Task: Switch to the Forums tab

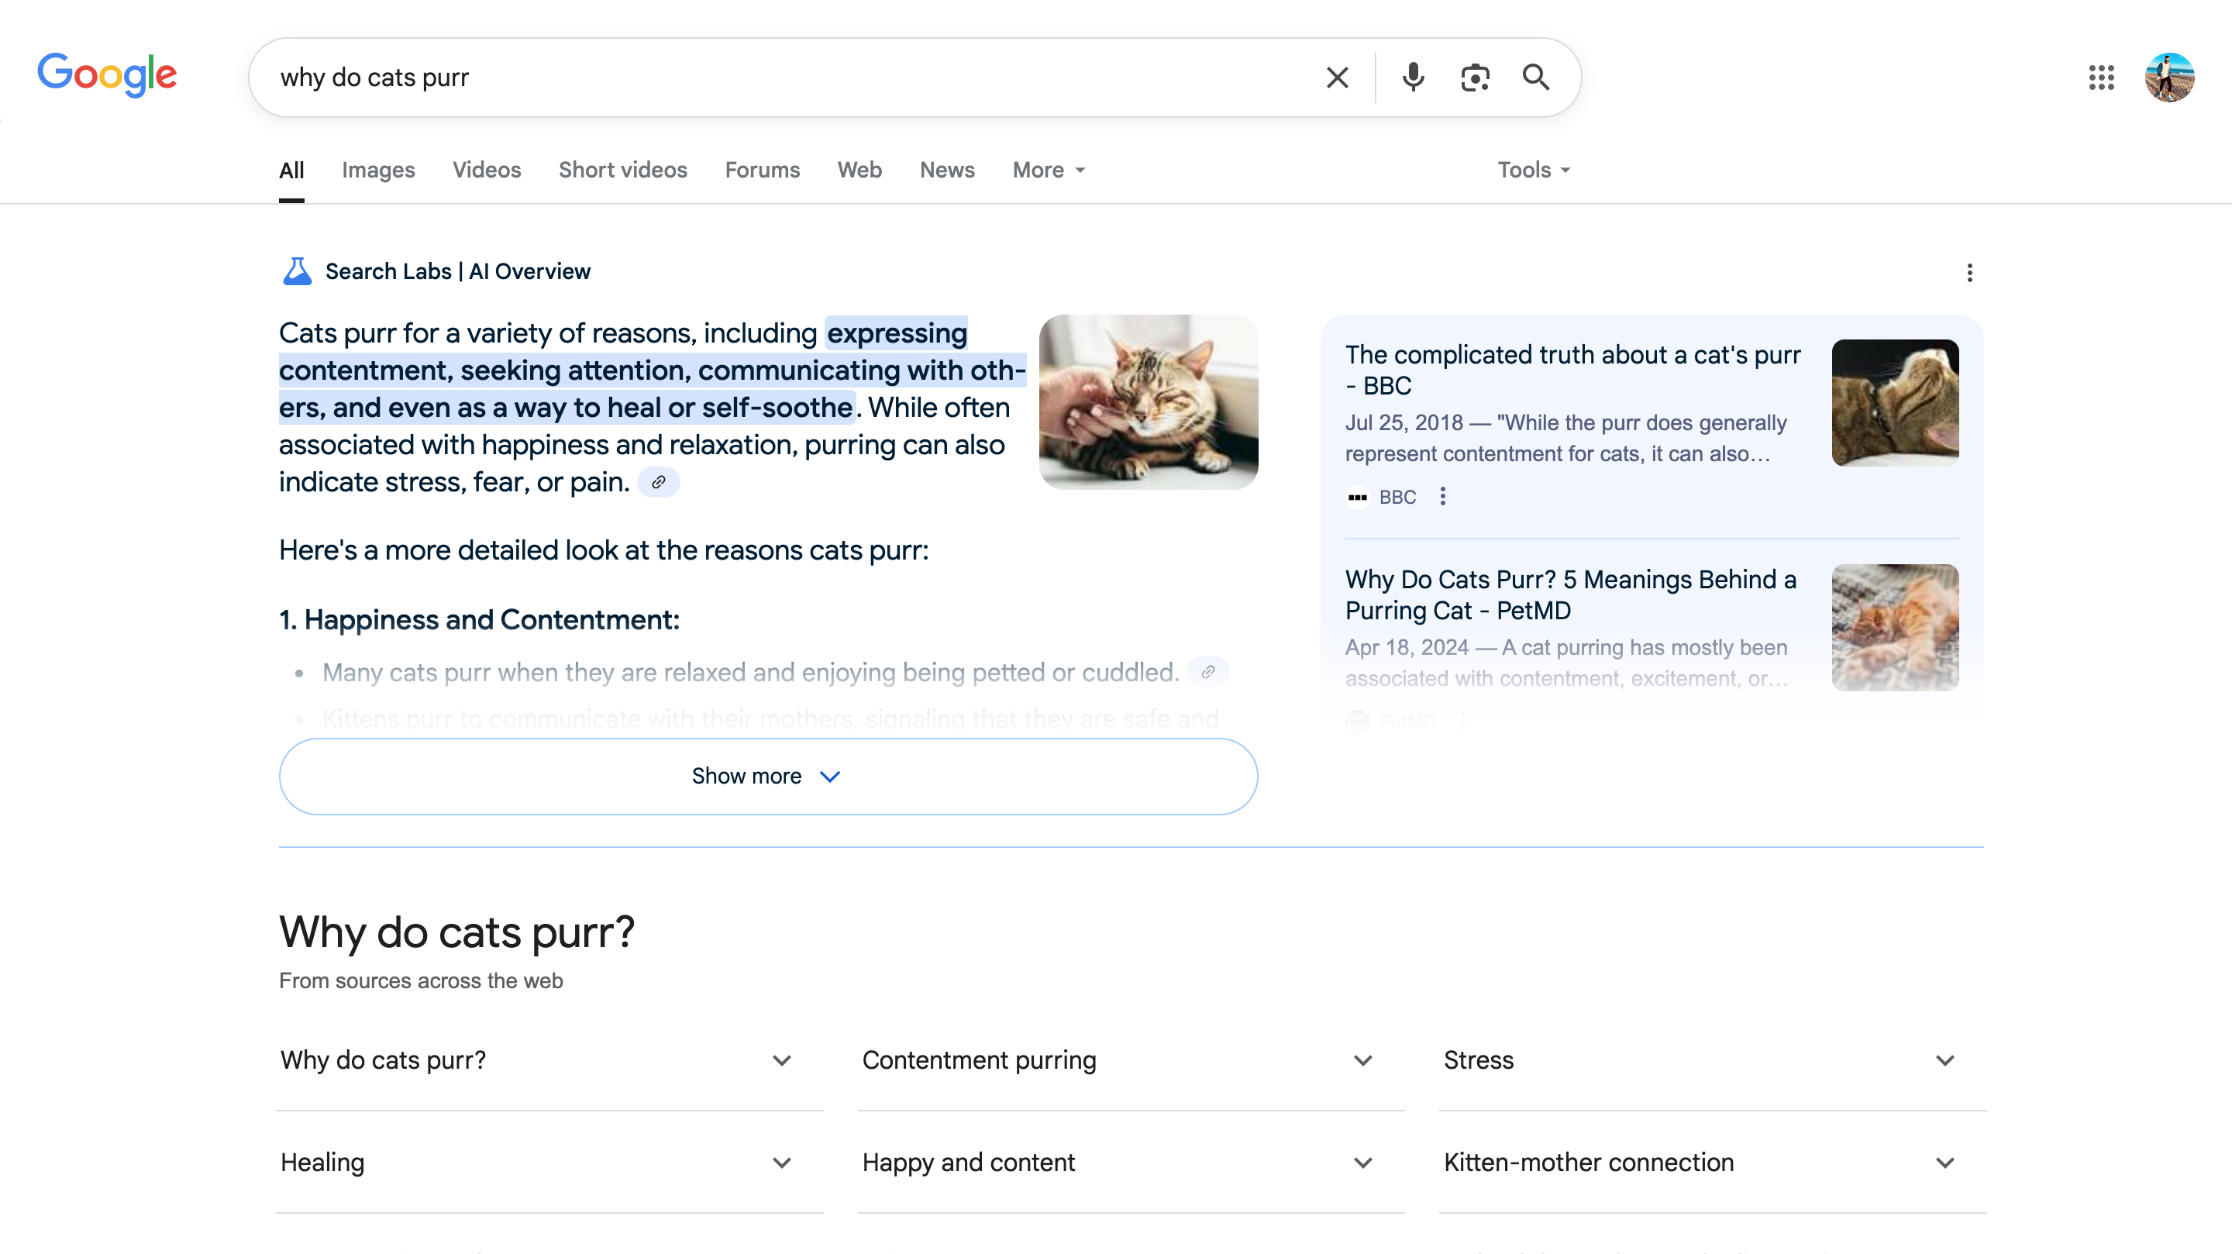Action: pyautogui.click(x=763, y=170)
